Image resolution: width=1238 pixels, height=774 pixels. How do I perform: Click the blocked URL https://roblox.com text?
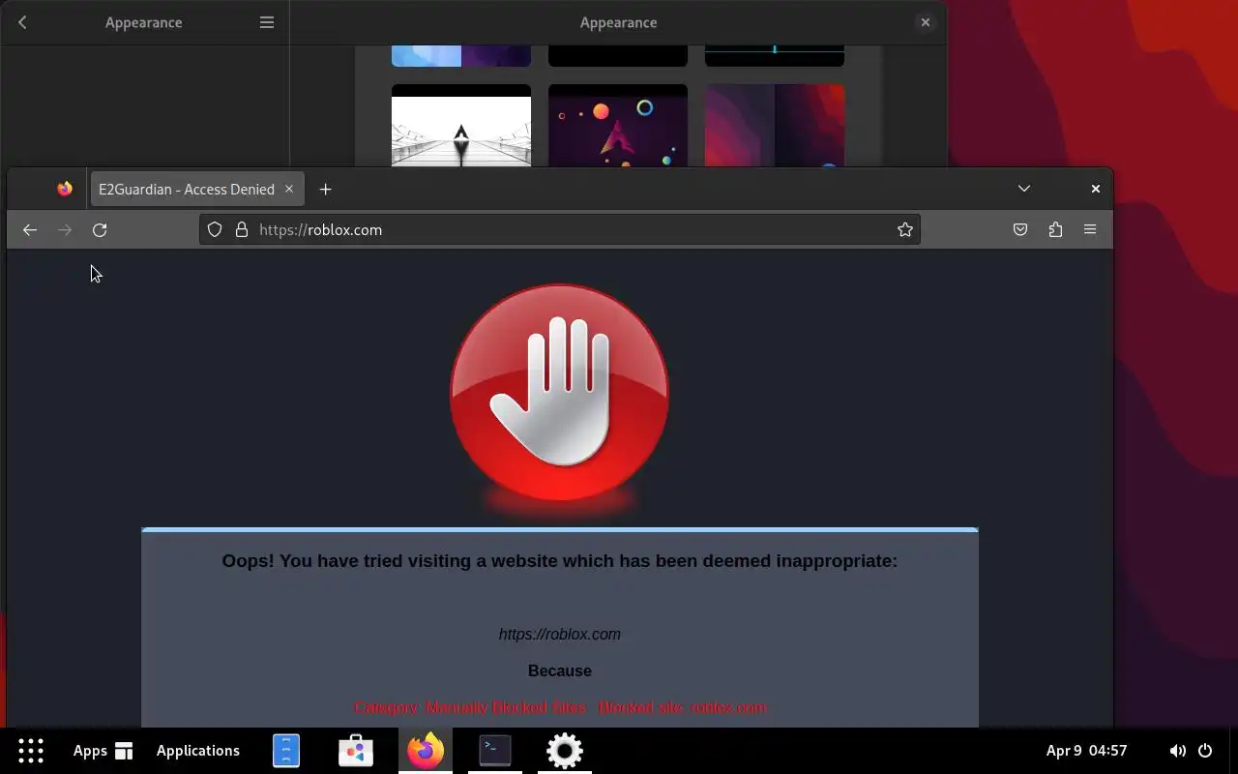point(560,634)
